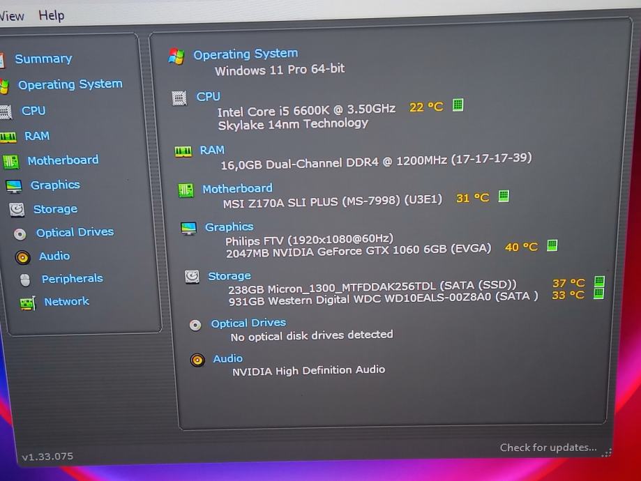Image resolution: width=641 pixels, height=481 pixels.
Task: Click the RAM memory stick icon in sidebar
Action: coord(8,137)
